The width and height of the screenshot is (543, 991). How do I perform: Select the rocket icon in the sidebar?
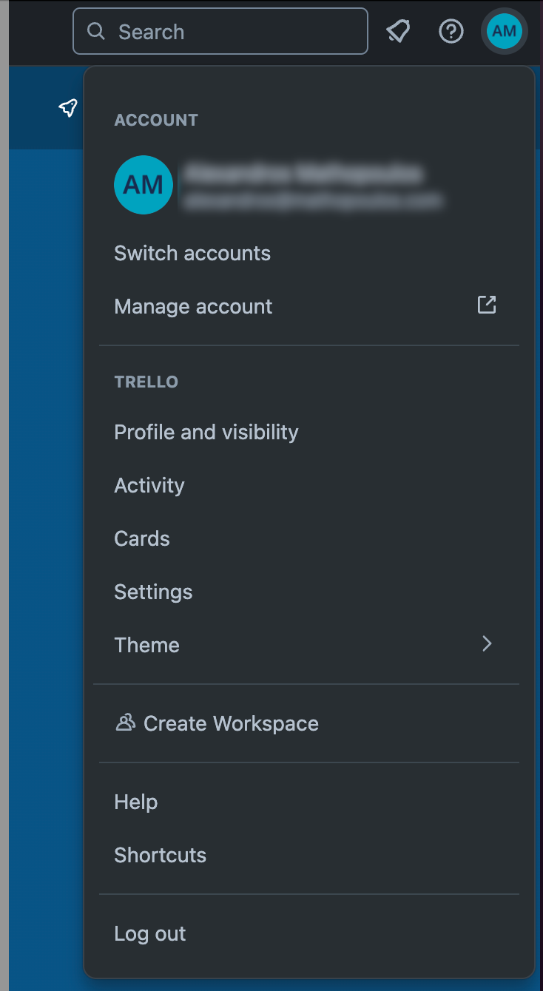click(x=67, y=107)
